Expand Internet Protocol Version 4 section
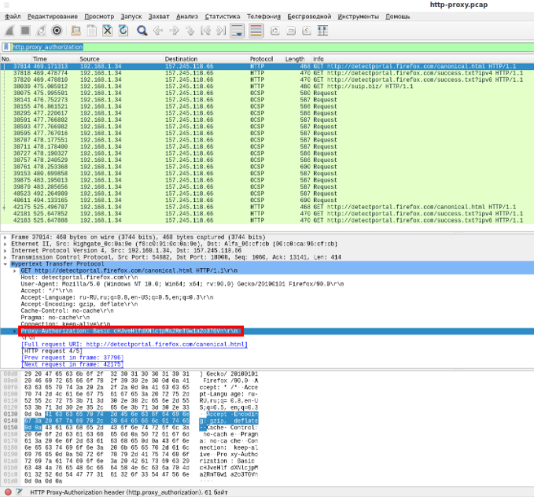534x497 pixels. click(5, 250)
